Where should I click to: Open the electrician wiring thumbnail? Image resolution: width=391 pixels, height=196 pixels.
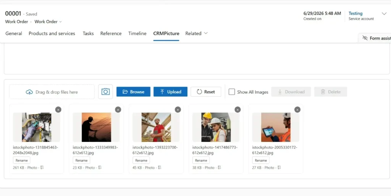pos(36,127)
